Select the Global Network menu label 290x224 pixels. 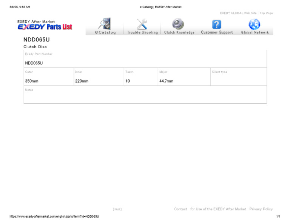tap(255, 32)
